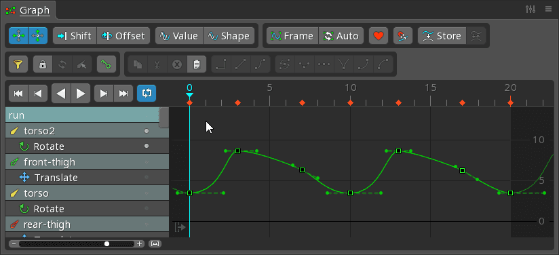Expand the front-thigh row chevron
The width and height of the screenshot is (559, 255).
point(147,162)
